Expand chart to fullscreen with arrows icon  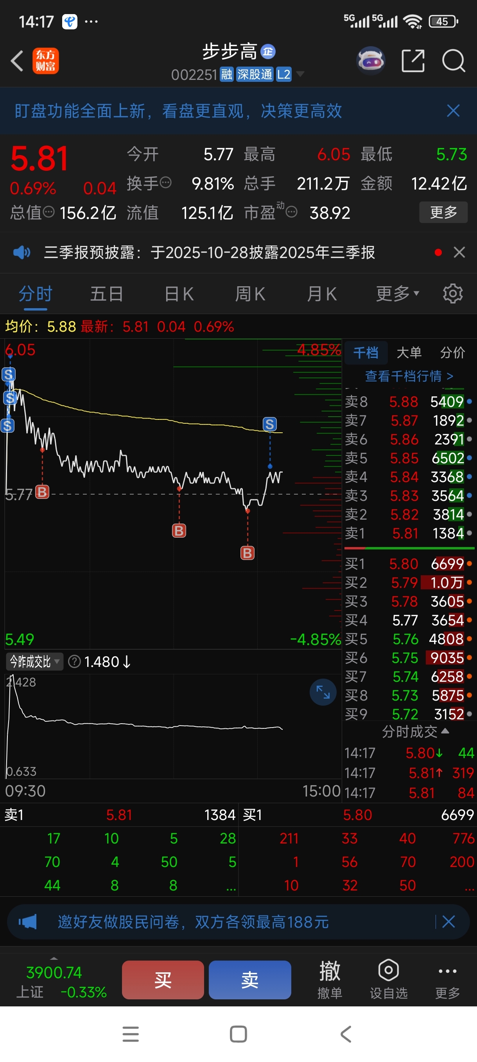pos(323,692)
